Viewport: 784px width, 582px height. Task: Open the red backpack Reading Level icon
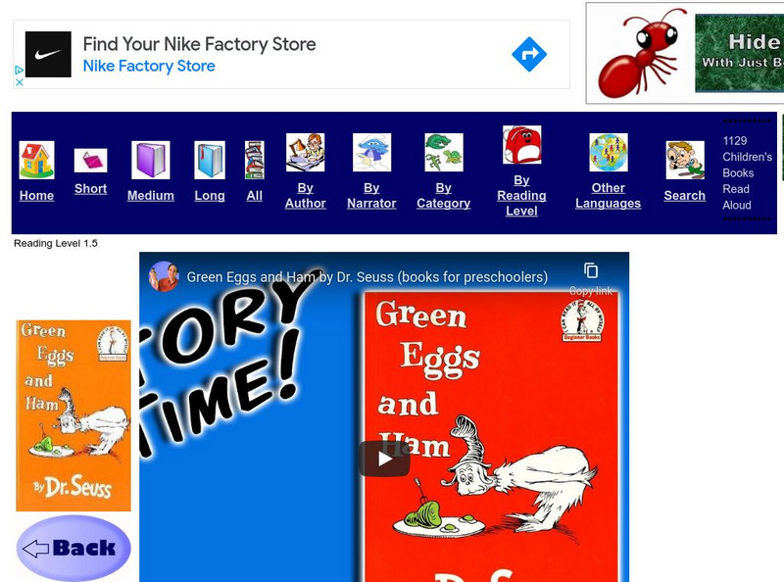tap(521, 144)
